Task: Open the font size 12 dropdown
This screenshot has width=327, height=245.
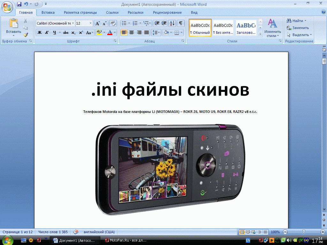Action: click(x=90, y=23)
